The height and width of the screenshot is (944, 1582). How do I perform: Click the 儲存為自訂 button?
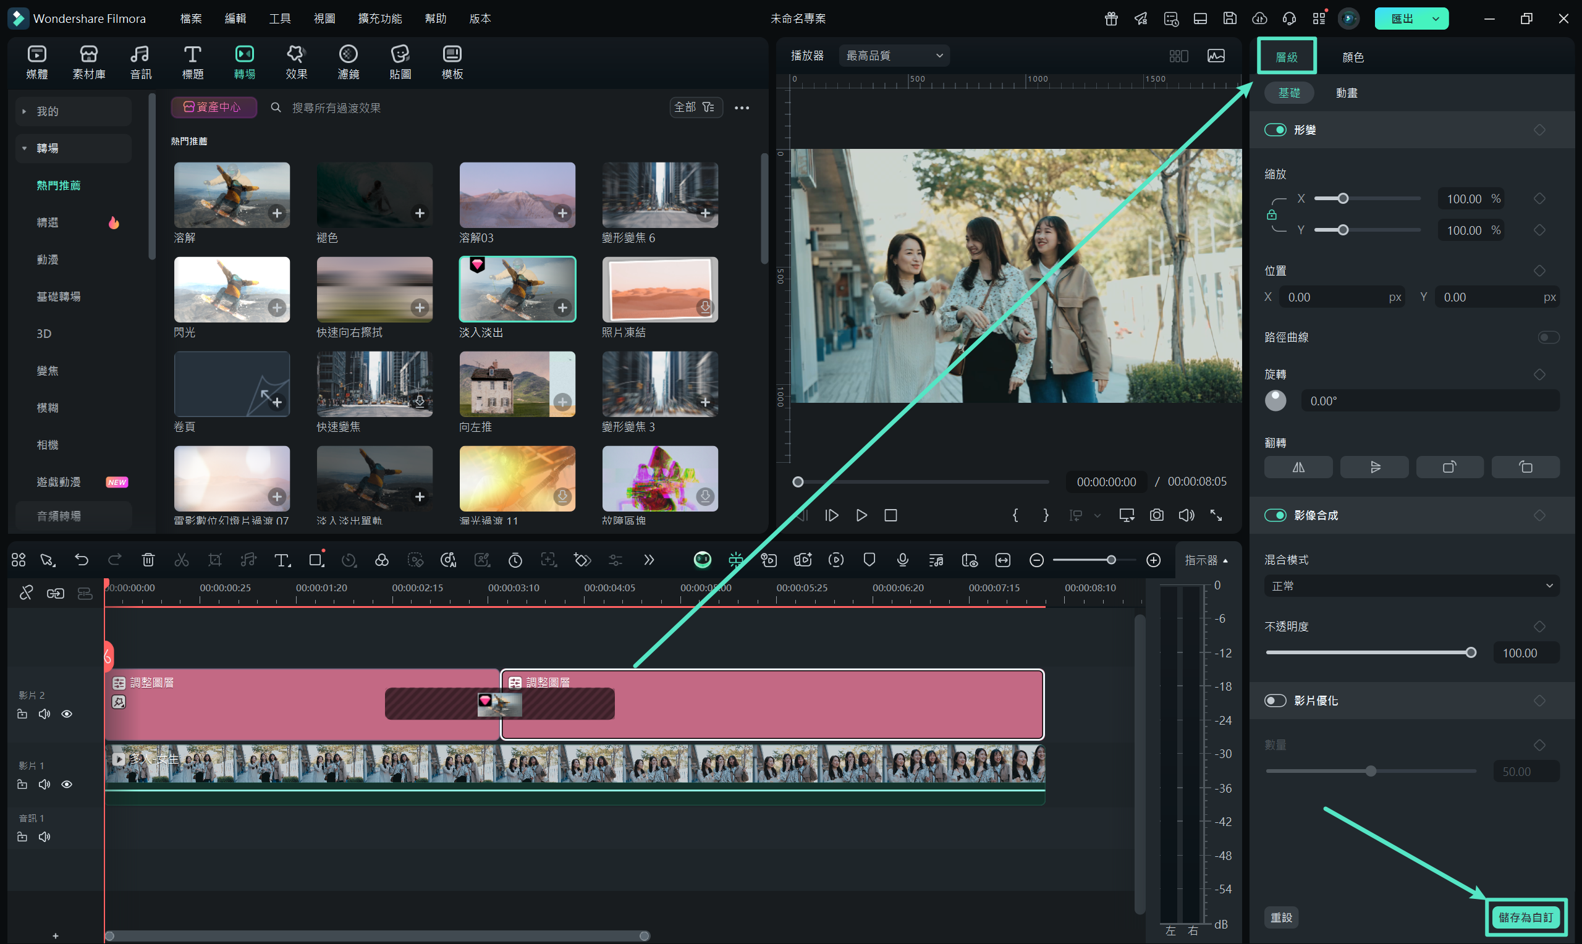[1525, 917]
